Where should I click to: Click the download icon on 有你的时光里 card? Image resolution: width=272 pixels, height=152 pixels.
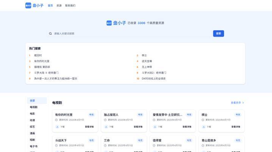click(x=57, y=127)
